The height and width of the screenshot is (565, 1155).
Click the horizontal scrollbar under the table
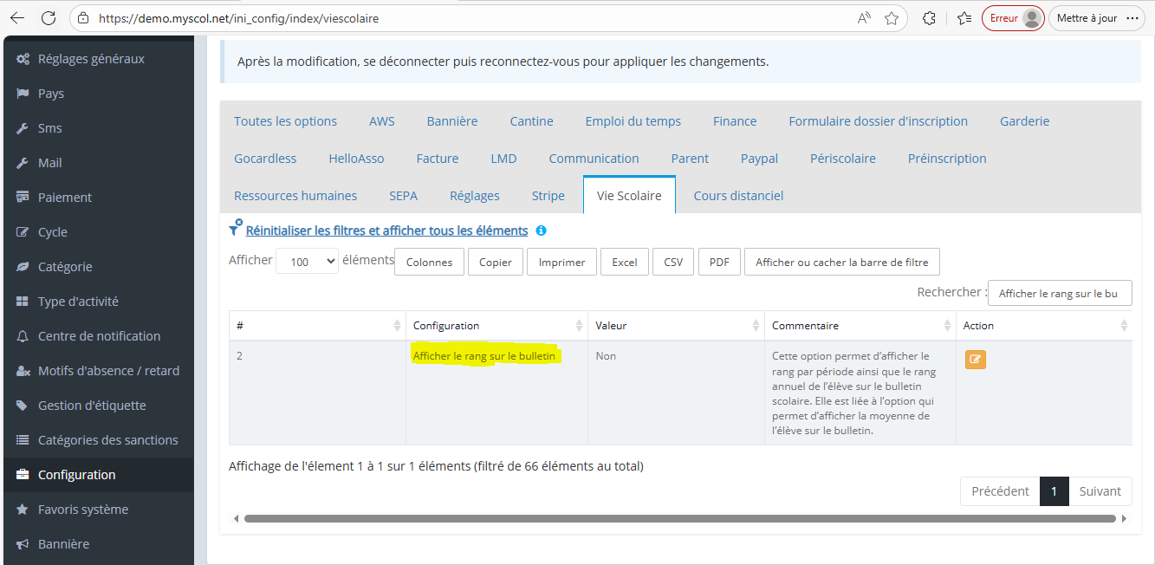point(679,518)
